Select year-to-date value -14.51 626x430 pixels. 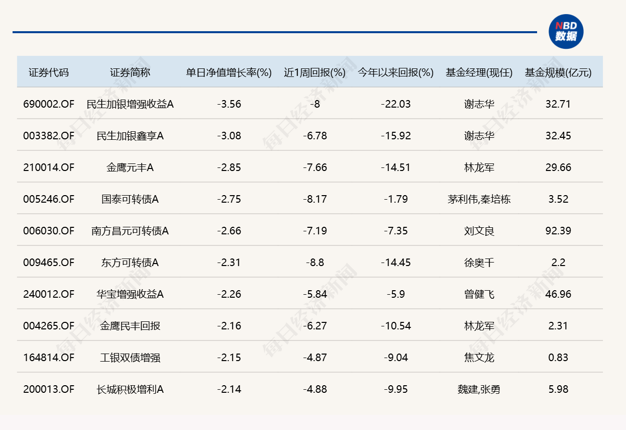(x=396, y=167)
